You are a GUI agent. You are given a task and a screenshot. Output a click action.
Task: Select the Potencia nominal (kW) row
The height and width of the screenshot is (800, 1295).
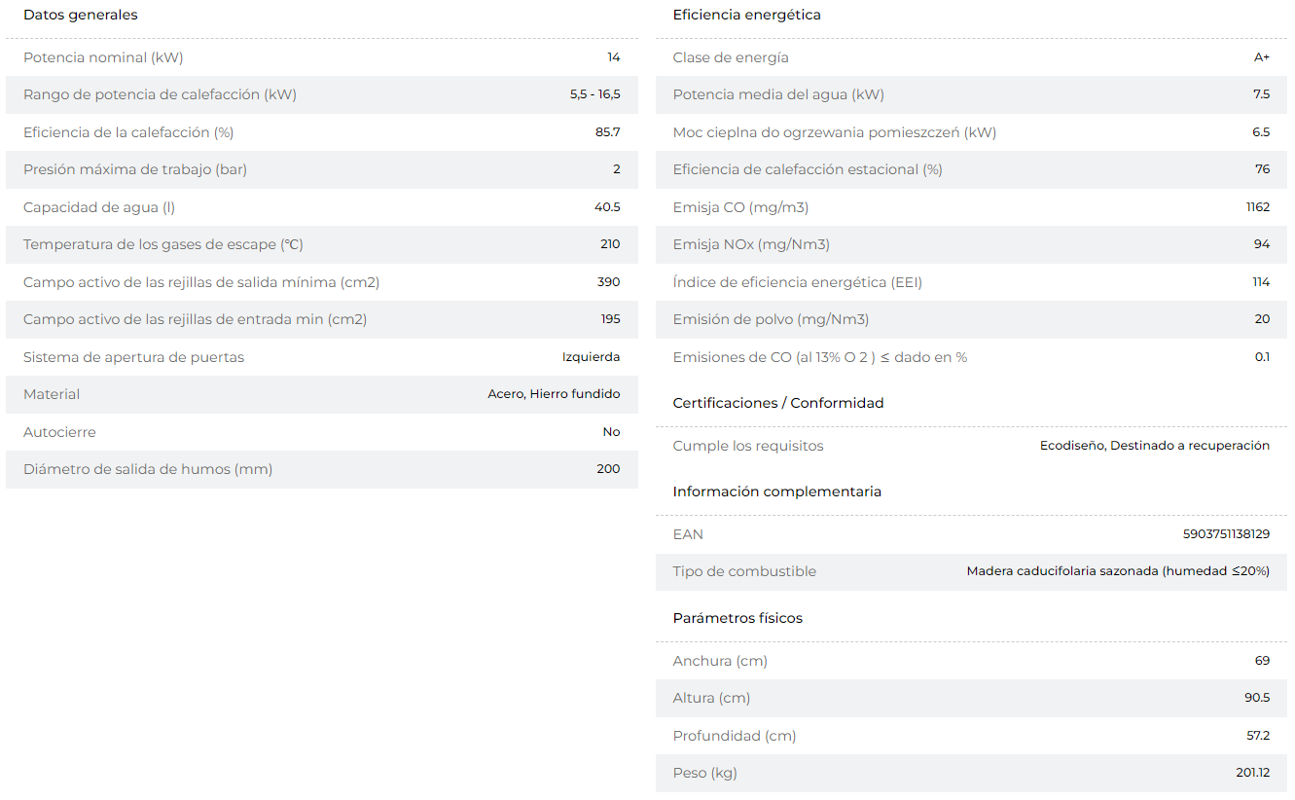322,57
